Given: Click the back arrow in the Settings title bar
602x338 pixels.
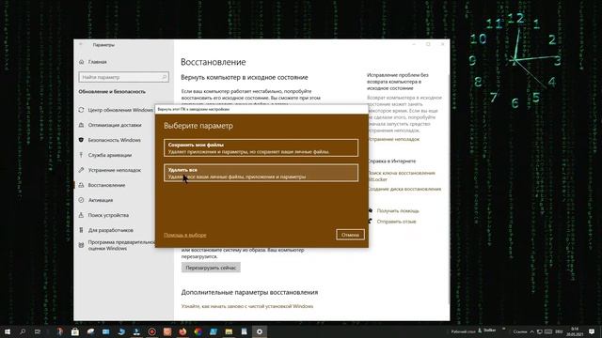Looking at the screenshot, I should click(x=81, y=44).
